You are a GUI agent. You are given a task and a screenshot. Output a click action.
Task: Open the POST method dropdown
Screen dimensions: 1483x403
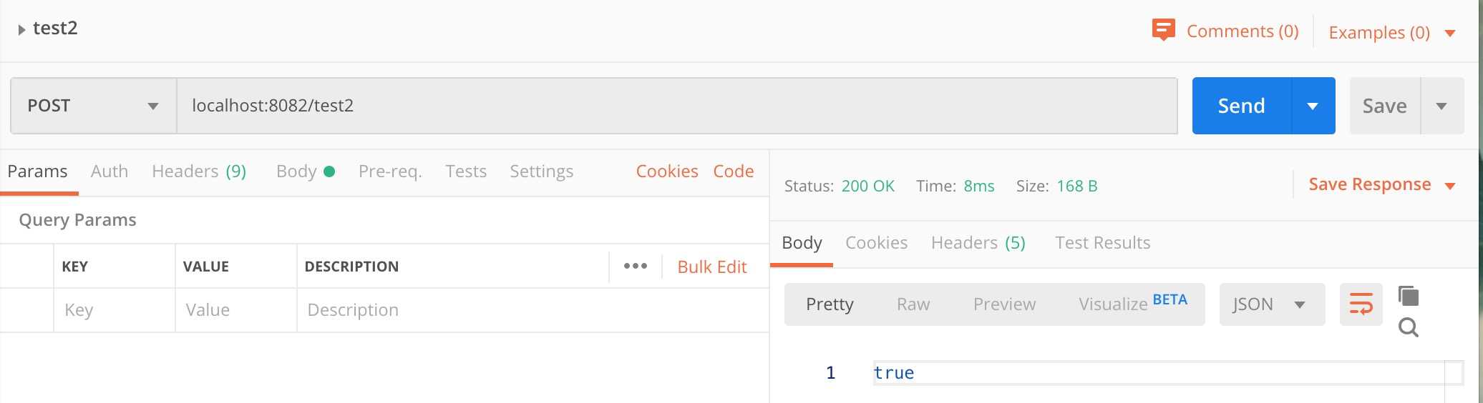coord(93,106)
